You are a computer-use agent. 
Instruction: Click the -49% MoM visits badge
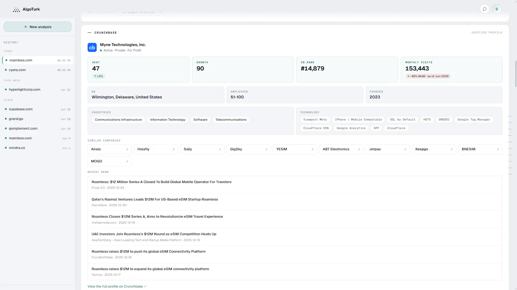click(428, 76)
